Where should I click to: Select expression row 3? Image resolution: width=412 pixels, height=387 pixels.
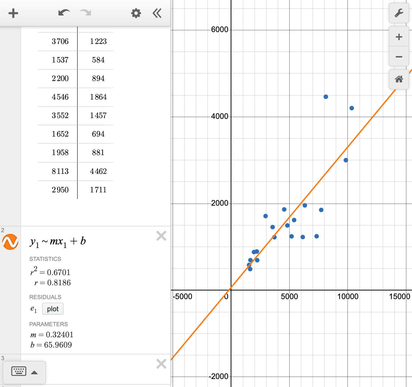click(3, 359)
